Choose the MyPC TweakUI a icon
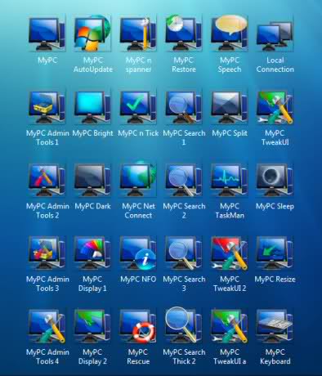 pos(229,325)
